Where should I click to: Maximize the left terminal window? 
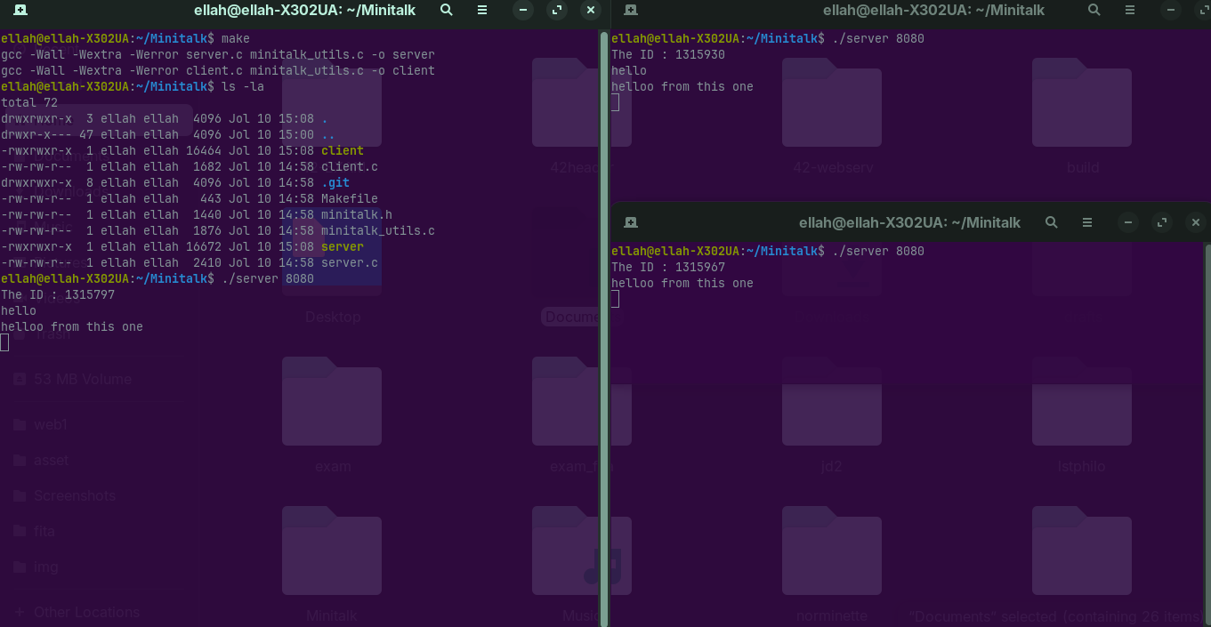point(557,11)
